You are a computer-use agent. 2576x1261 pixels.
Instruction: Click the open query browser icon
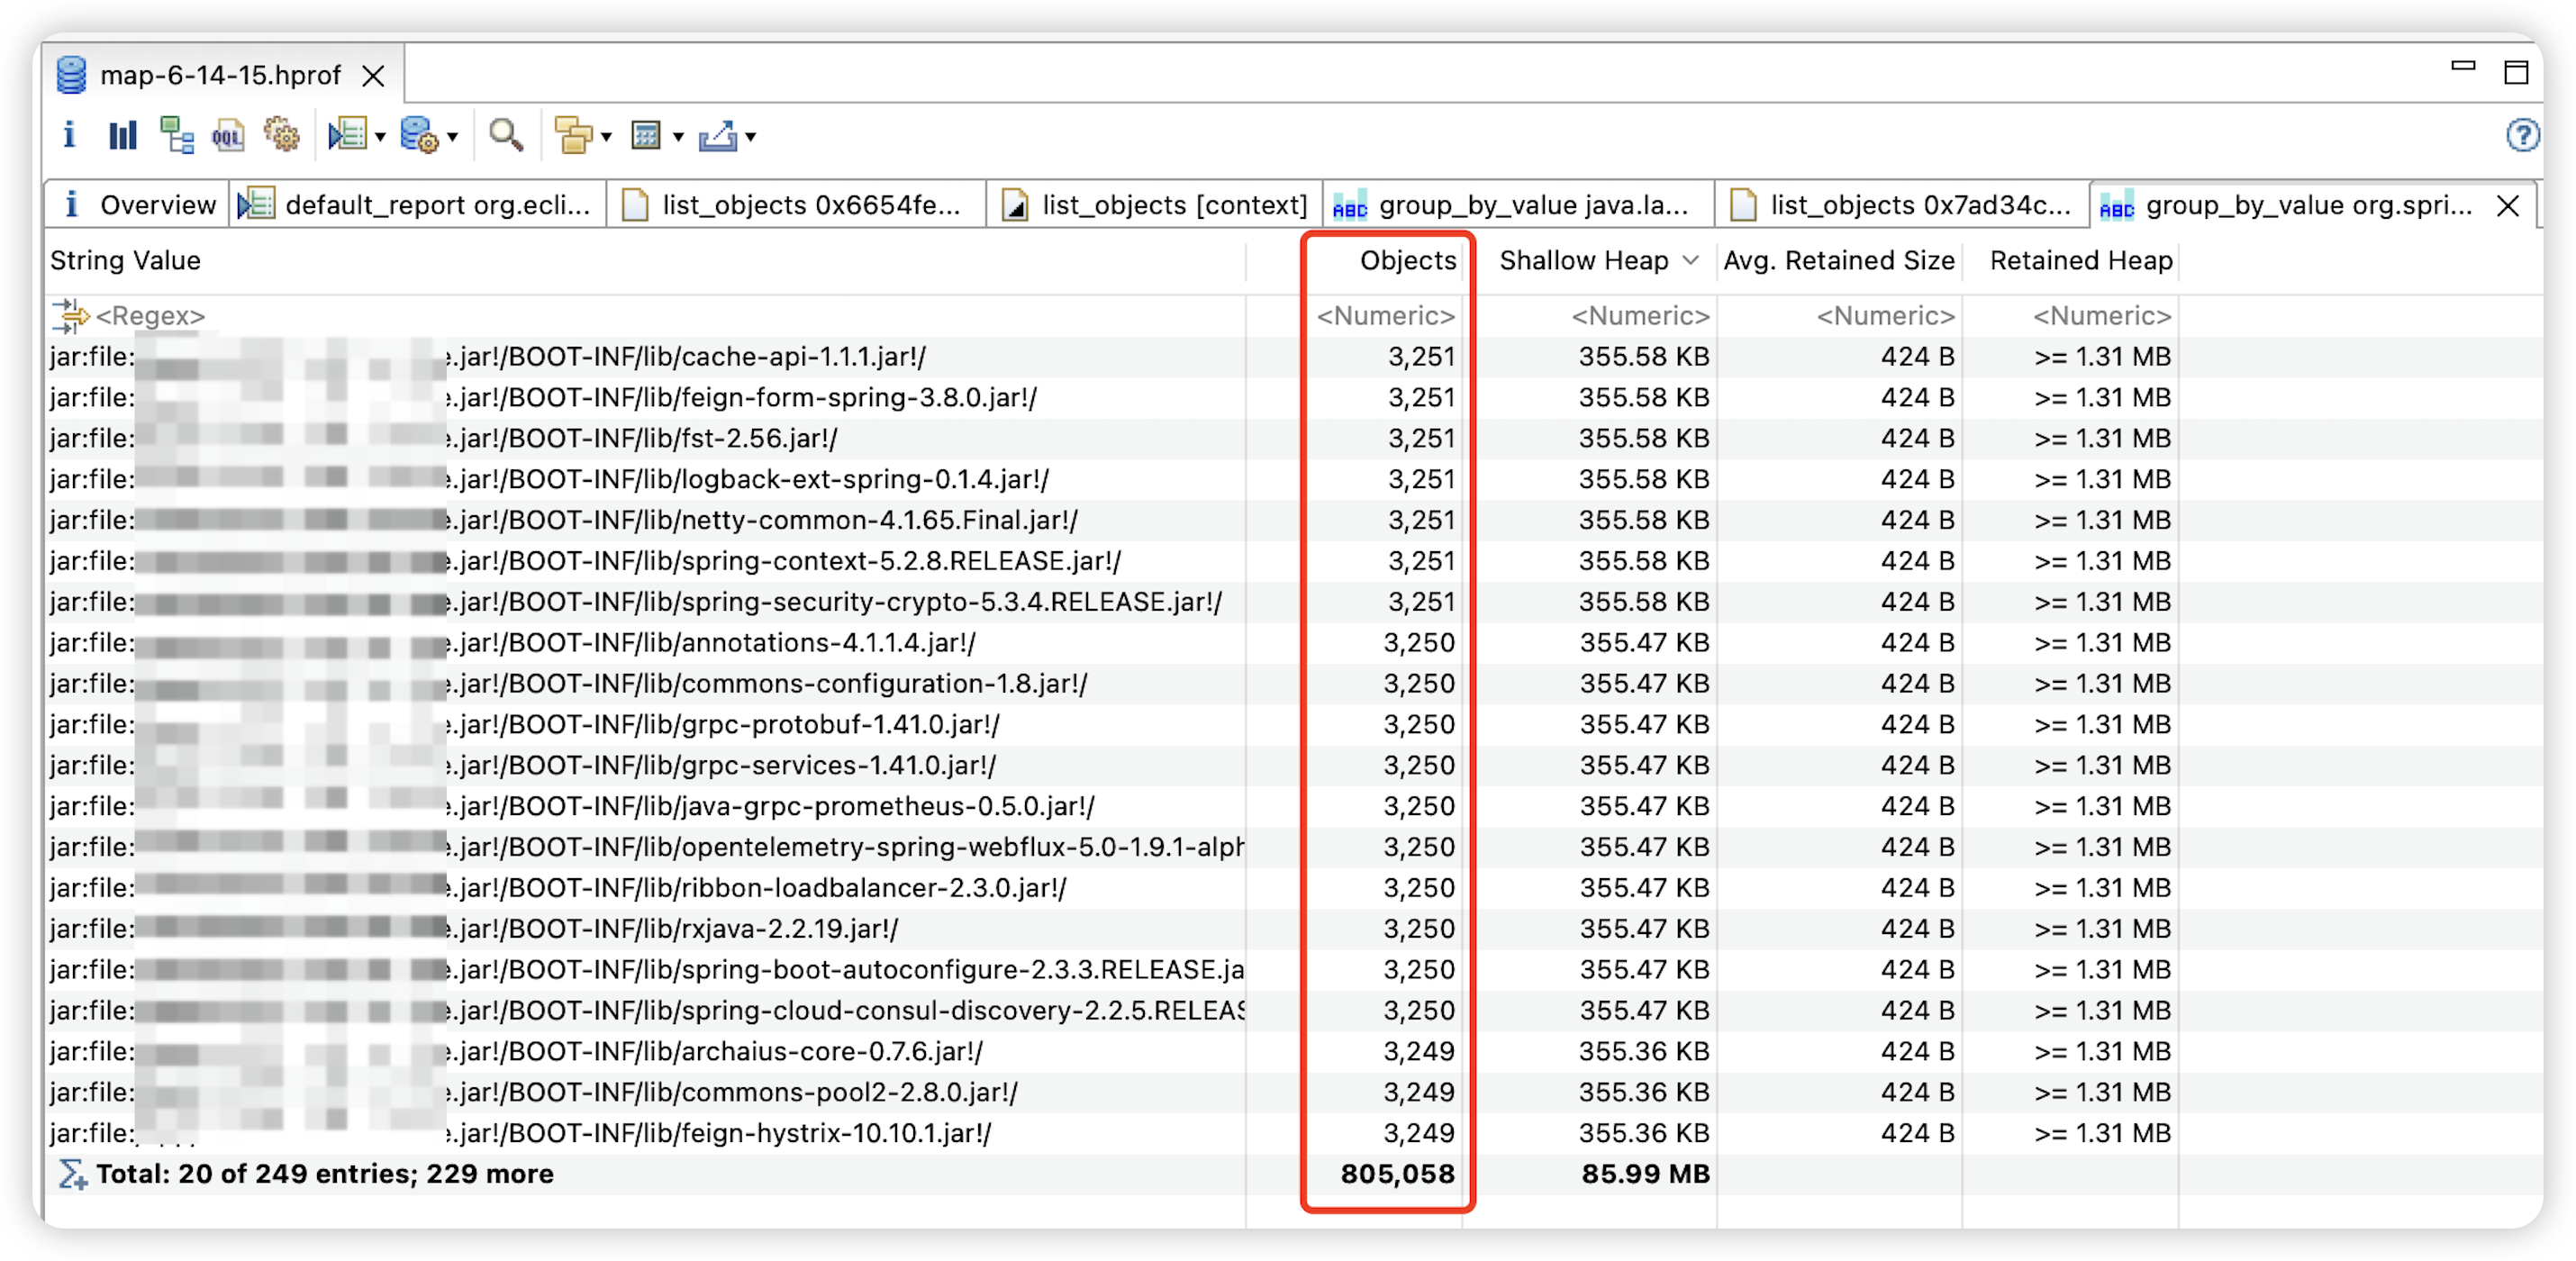[x=419, y=135]
